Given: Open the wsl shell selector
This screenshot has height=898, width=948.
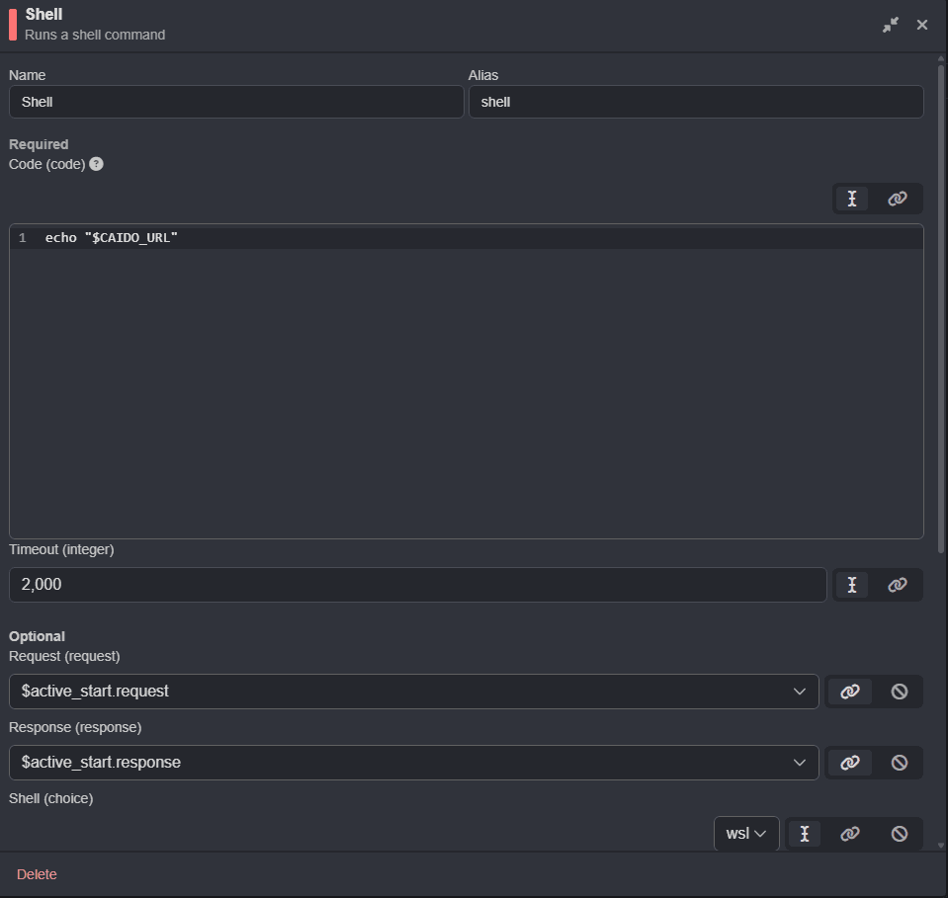Looking at the screenshot, I should point(745,833).
